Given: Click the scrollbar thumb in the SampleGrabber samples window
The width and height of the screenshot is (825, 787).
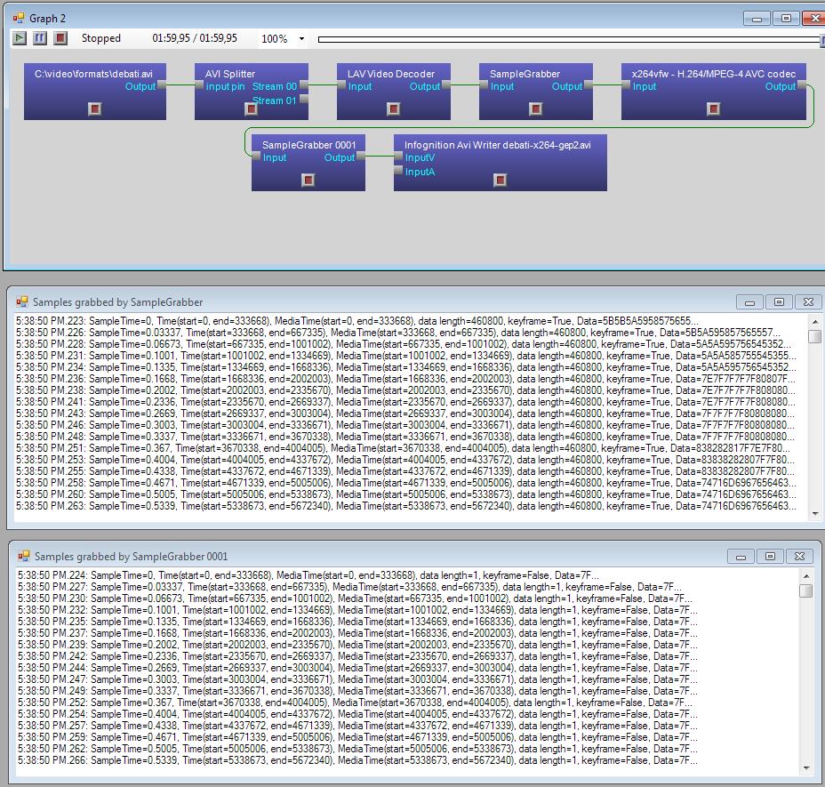Looking at the screenshot, I should point(815,336).
